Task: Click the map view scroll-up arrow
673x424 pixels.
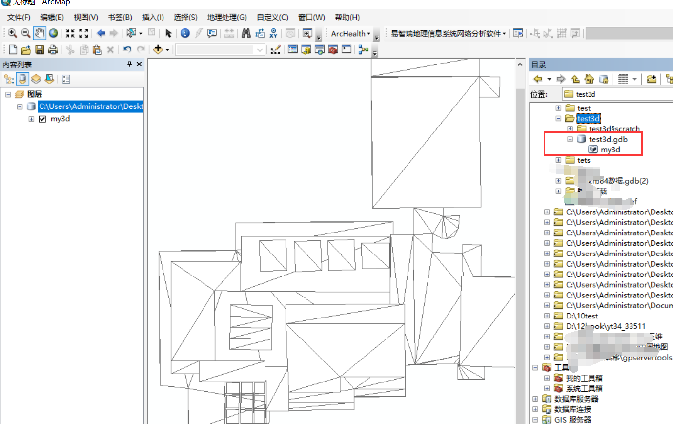Action: (521, 64)
